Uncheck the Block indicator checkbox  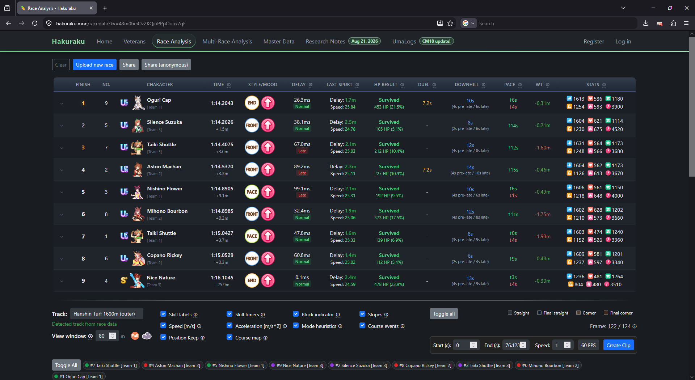pos(296,314)
